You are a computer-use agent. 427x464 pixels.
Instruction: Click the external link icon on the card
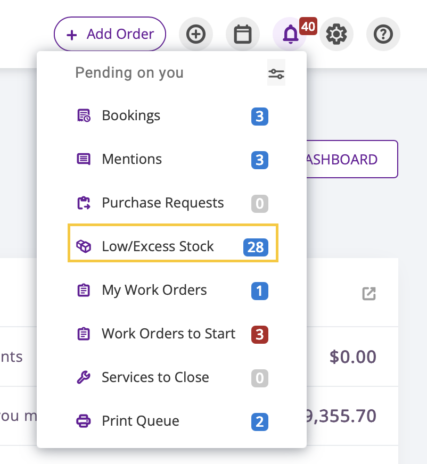click(369, 294)
